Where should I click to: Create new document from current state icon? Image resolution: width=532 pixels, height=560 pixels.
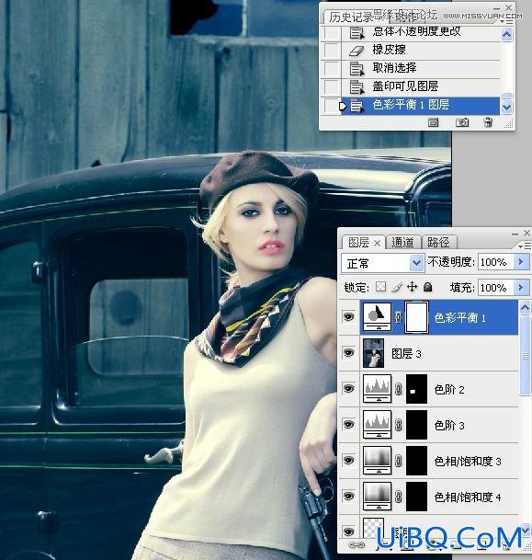[x=434, y=122]
